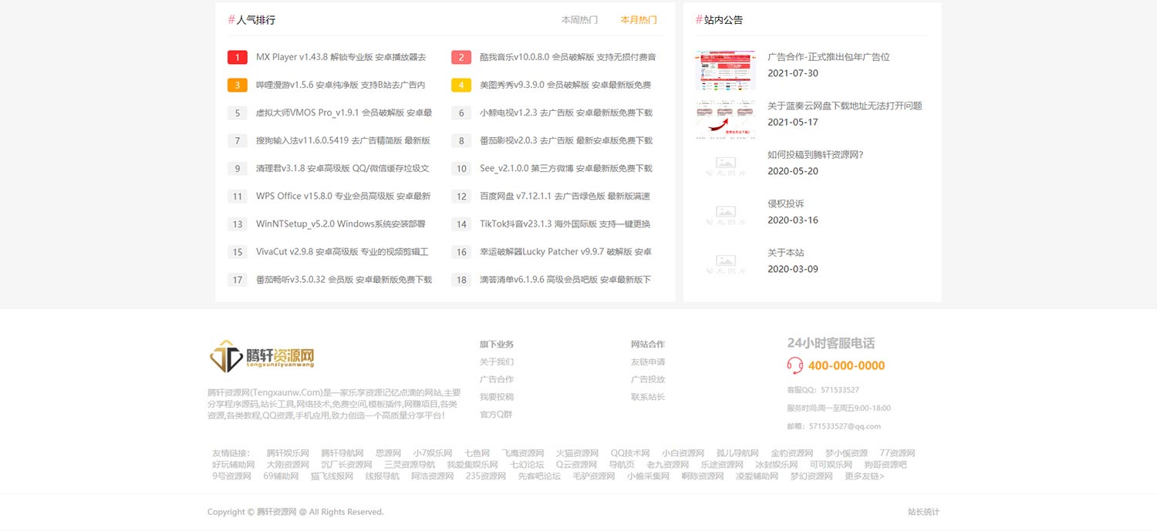Open MX Player v1.43.8 ranking entry
Image resolution: width=1157 pixels, height=531 pixels.
pos(341,57)
